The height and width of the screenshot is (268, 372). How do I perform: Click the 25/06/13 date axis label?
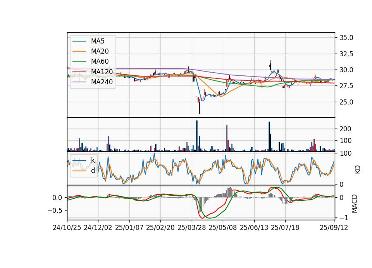(254, 228)
